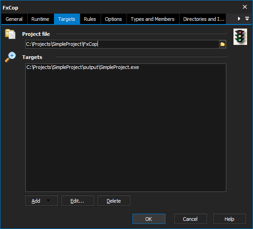Expand the Add button dropdown arrow
The image size is (253, 229).
(48, 200)
